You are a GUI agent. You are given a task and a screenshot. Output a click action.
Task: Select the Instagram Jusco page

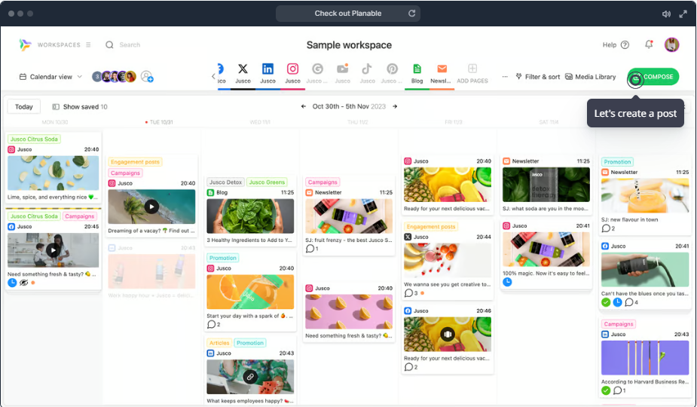click(x=292, y=74)
